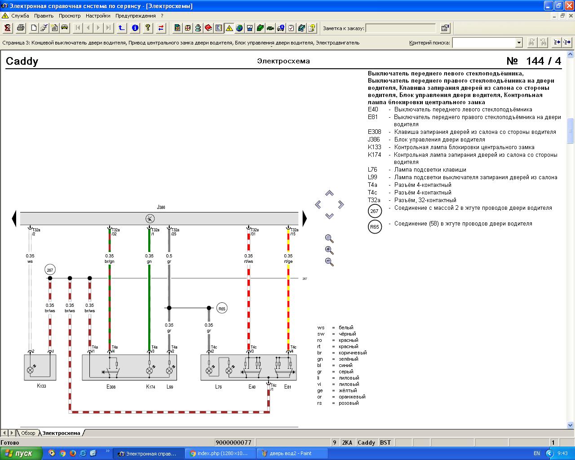
Task: Toggle the pressed yellow warning triangle toolbar button
Action: [x=229, y=28]
